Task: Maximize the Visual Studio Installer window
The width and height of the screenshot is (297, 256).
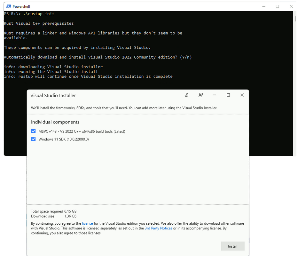Action: click(x=228, y=95)
